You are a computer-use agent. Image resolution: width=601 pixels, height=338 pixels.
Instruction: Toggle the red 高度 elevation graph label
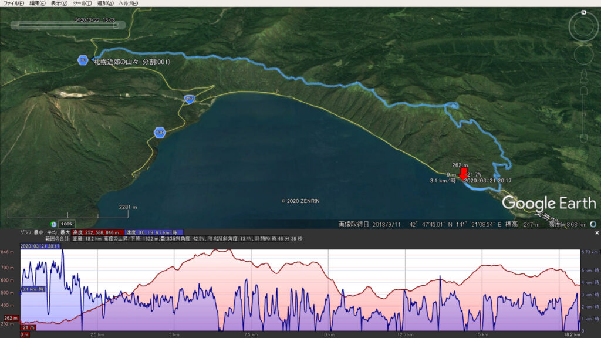coord(97,232)
